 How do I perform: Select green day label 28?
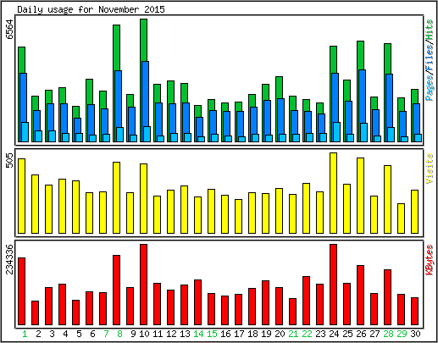(388, 334)
